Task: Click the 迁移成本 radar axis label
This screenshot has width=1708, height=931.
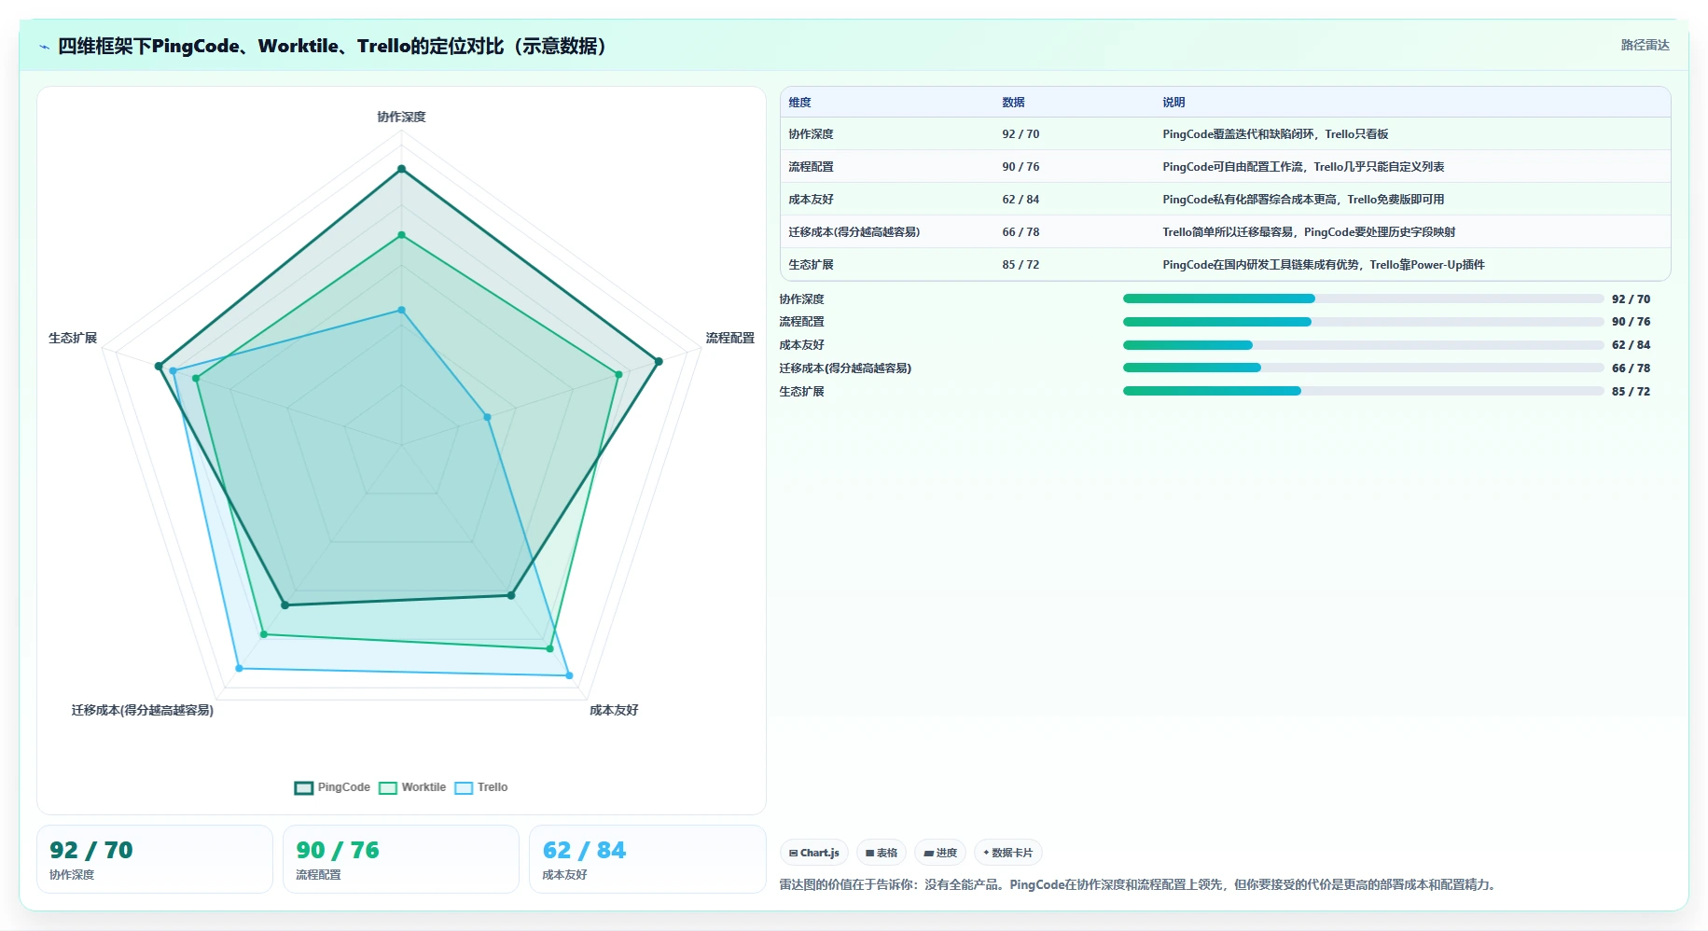Action: point(143,710)
